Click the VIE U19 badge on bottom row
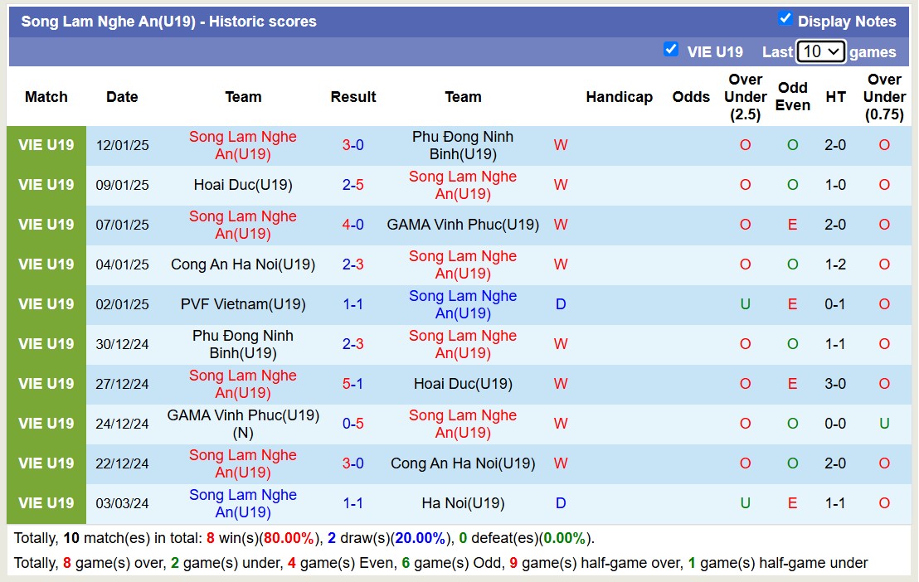The height and width of the screenshot is (582, 919). pyautogui.click(x=46, y=503)
